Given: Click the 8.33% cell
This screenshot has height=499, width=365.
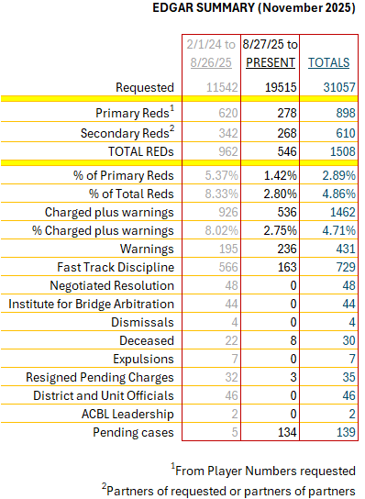Looking at the screenshot, I should tap(222, 194).
